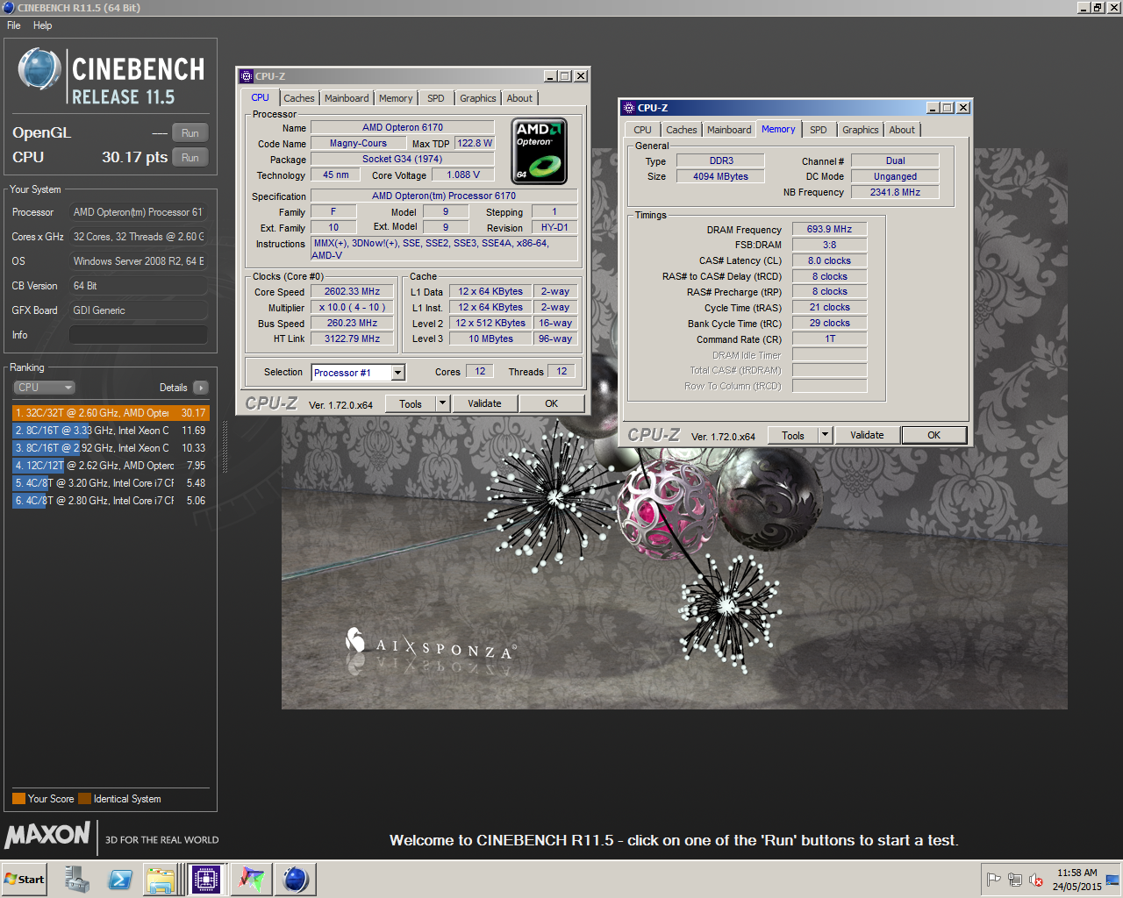Image resolution: width=1123 pixels, height=898 pixels.
Task: Click left CPU-Z window title icon
Action: [247, 76]
